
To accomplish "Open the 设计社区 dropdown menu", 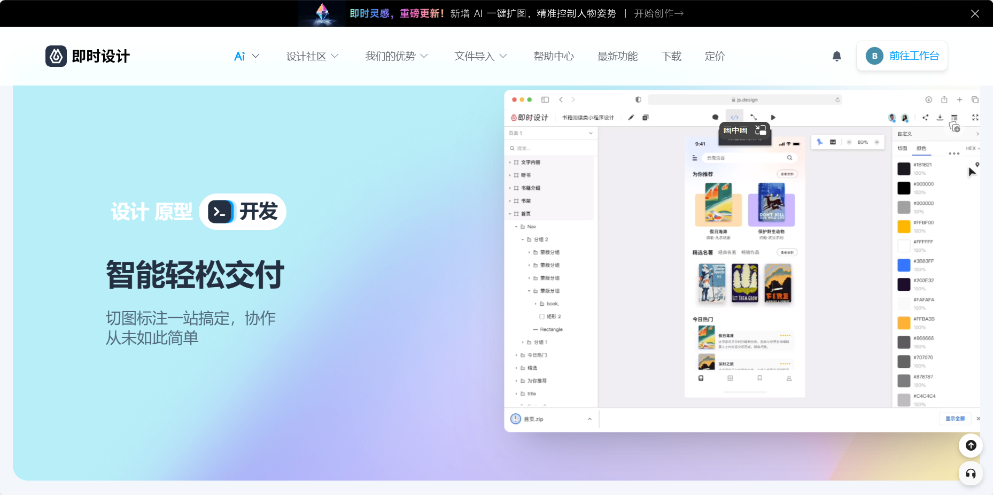I will pos(312,56).
